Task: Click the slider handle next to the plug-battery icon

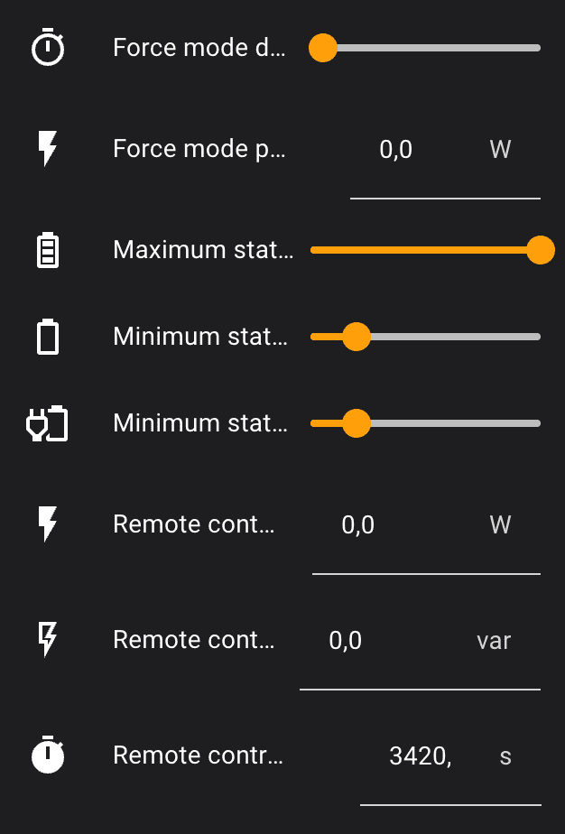Action: pos(357,423)
